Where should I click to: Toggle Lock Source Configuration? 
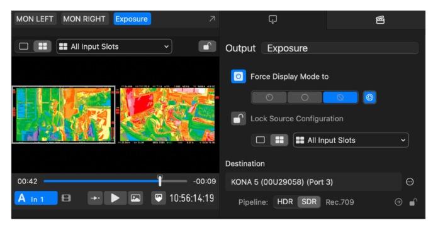(x=239, y=119)
